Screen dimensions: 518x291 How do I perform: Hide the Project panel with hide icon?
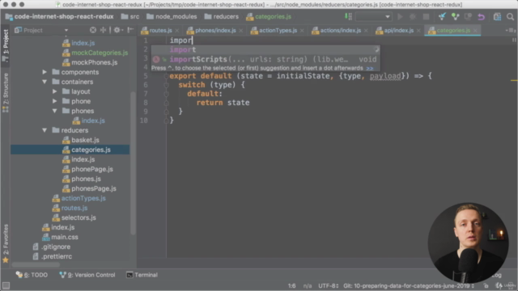130,30
